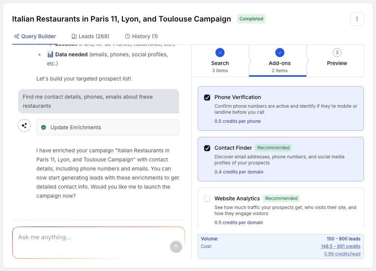Click the AI sparkle assistant avatar icon
Screen dimensions: 376x271
24,126
